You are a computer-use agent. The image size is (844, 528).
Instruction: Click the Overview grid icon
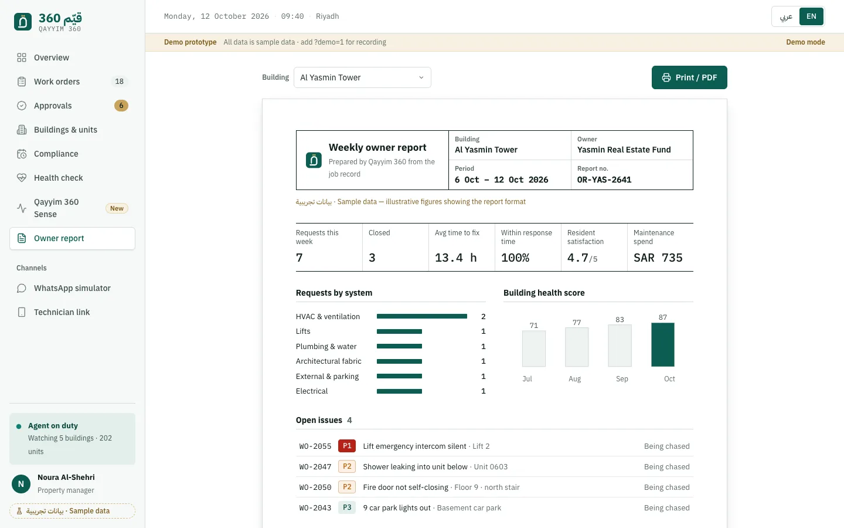22,57
